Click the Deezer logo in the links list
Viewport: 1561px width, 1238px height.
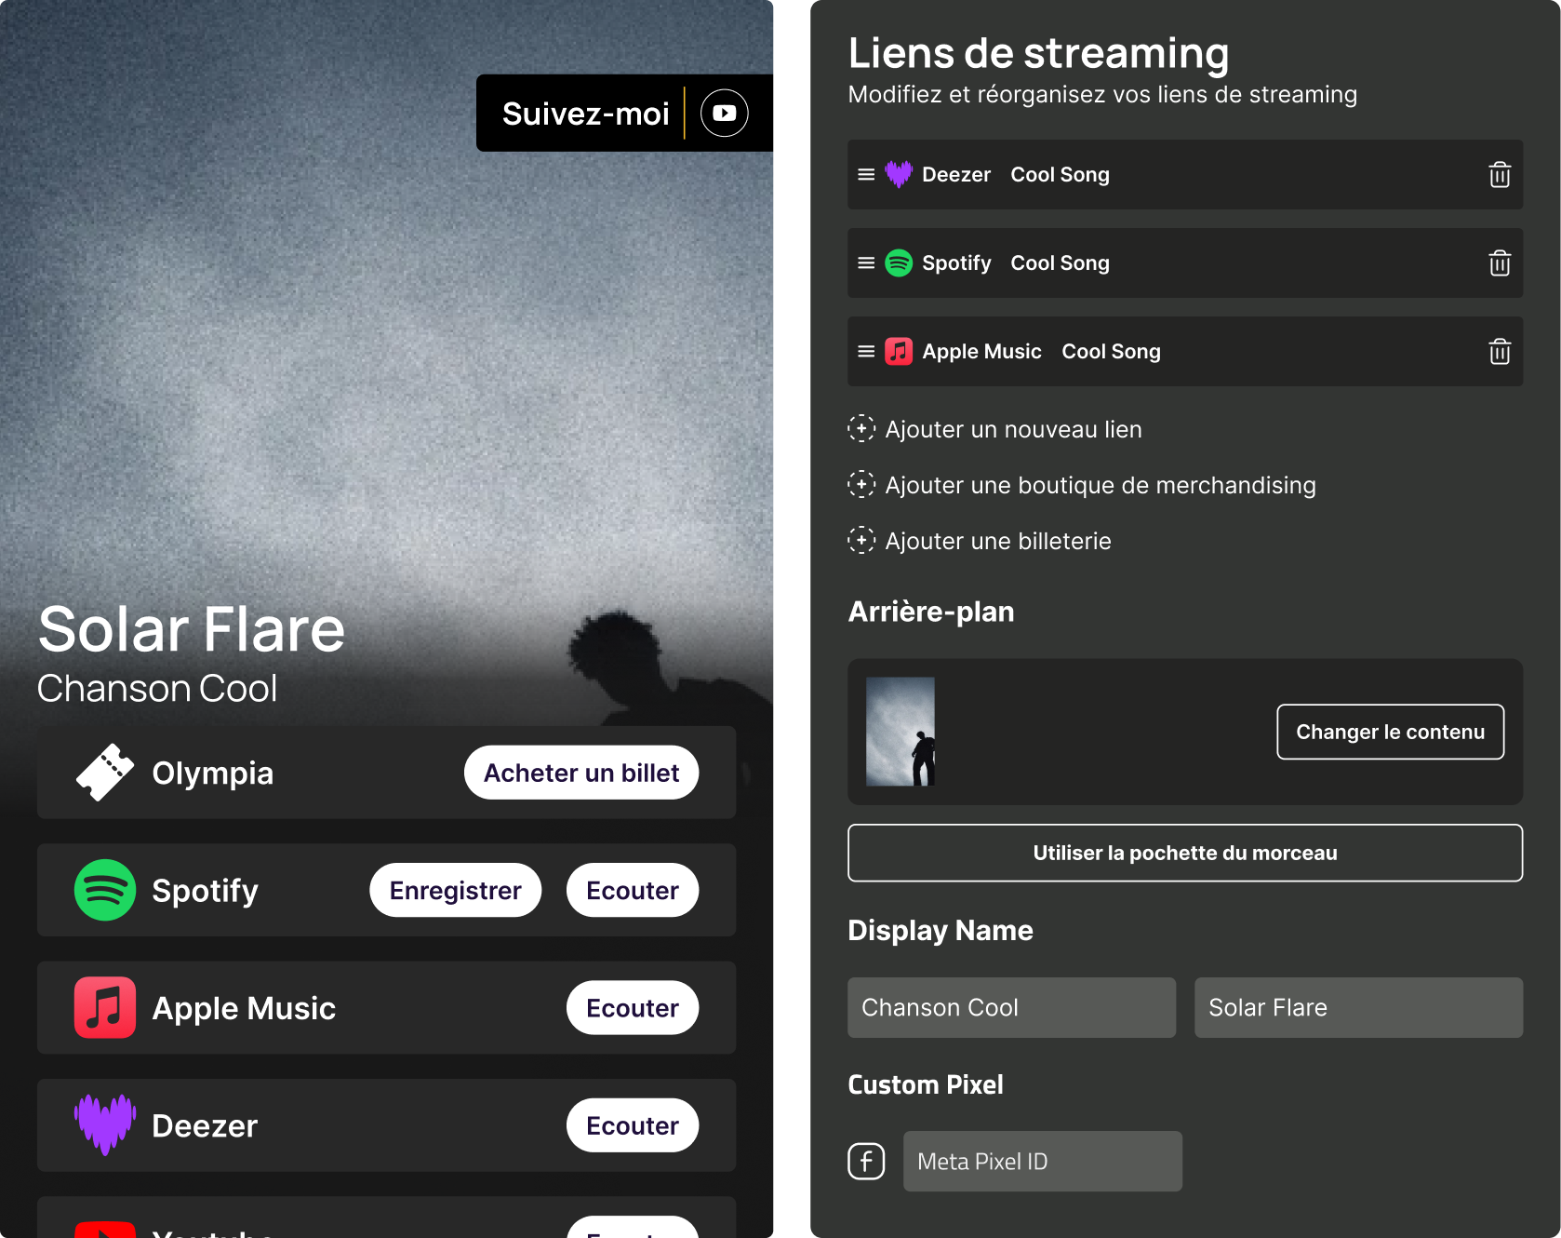[899, 174]
